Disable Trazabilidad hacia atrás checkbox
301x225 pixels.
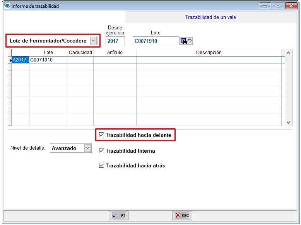pos(102,165)
